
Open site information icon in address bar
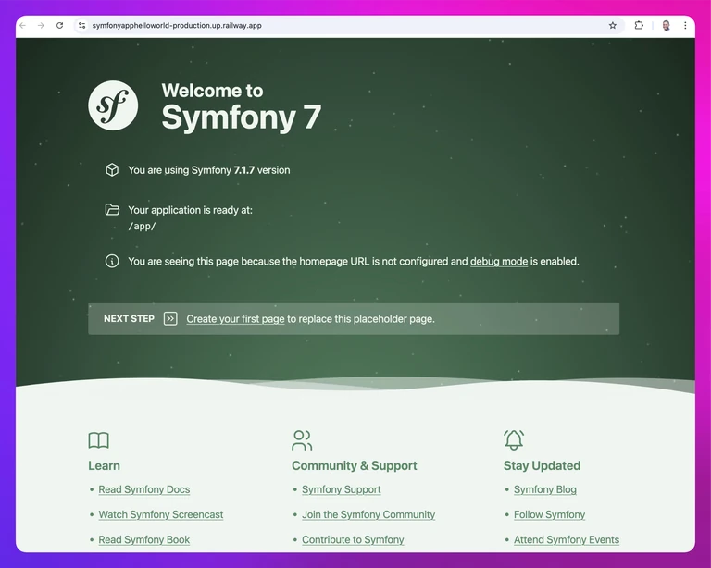click(81, 25)
